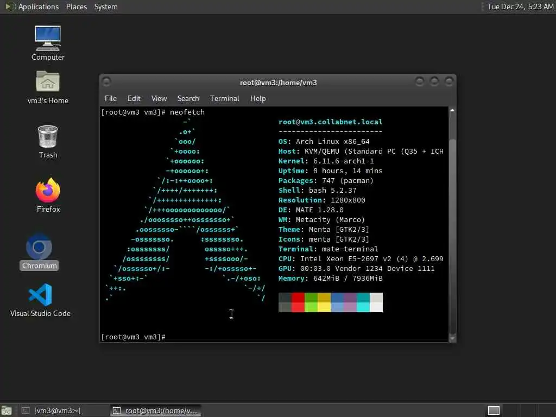
Task: Open the Computer desktop icon
Action: pyautogui.click(x=48, y=42)
